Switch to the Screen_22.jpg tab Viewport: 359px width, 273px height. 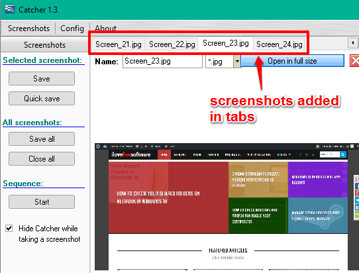pyautogui.click(x=172, y=44)
